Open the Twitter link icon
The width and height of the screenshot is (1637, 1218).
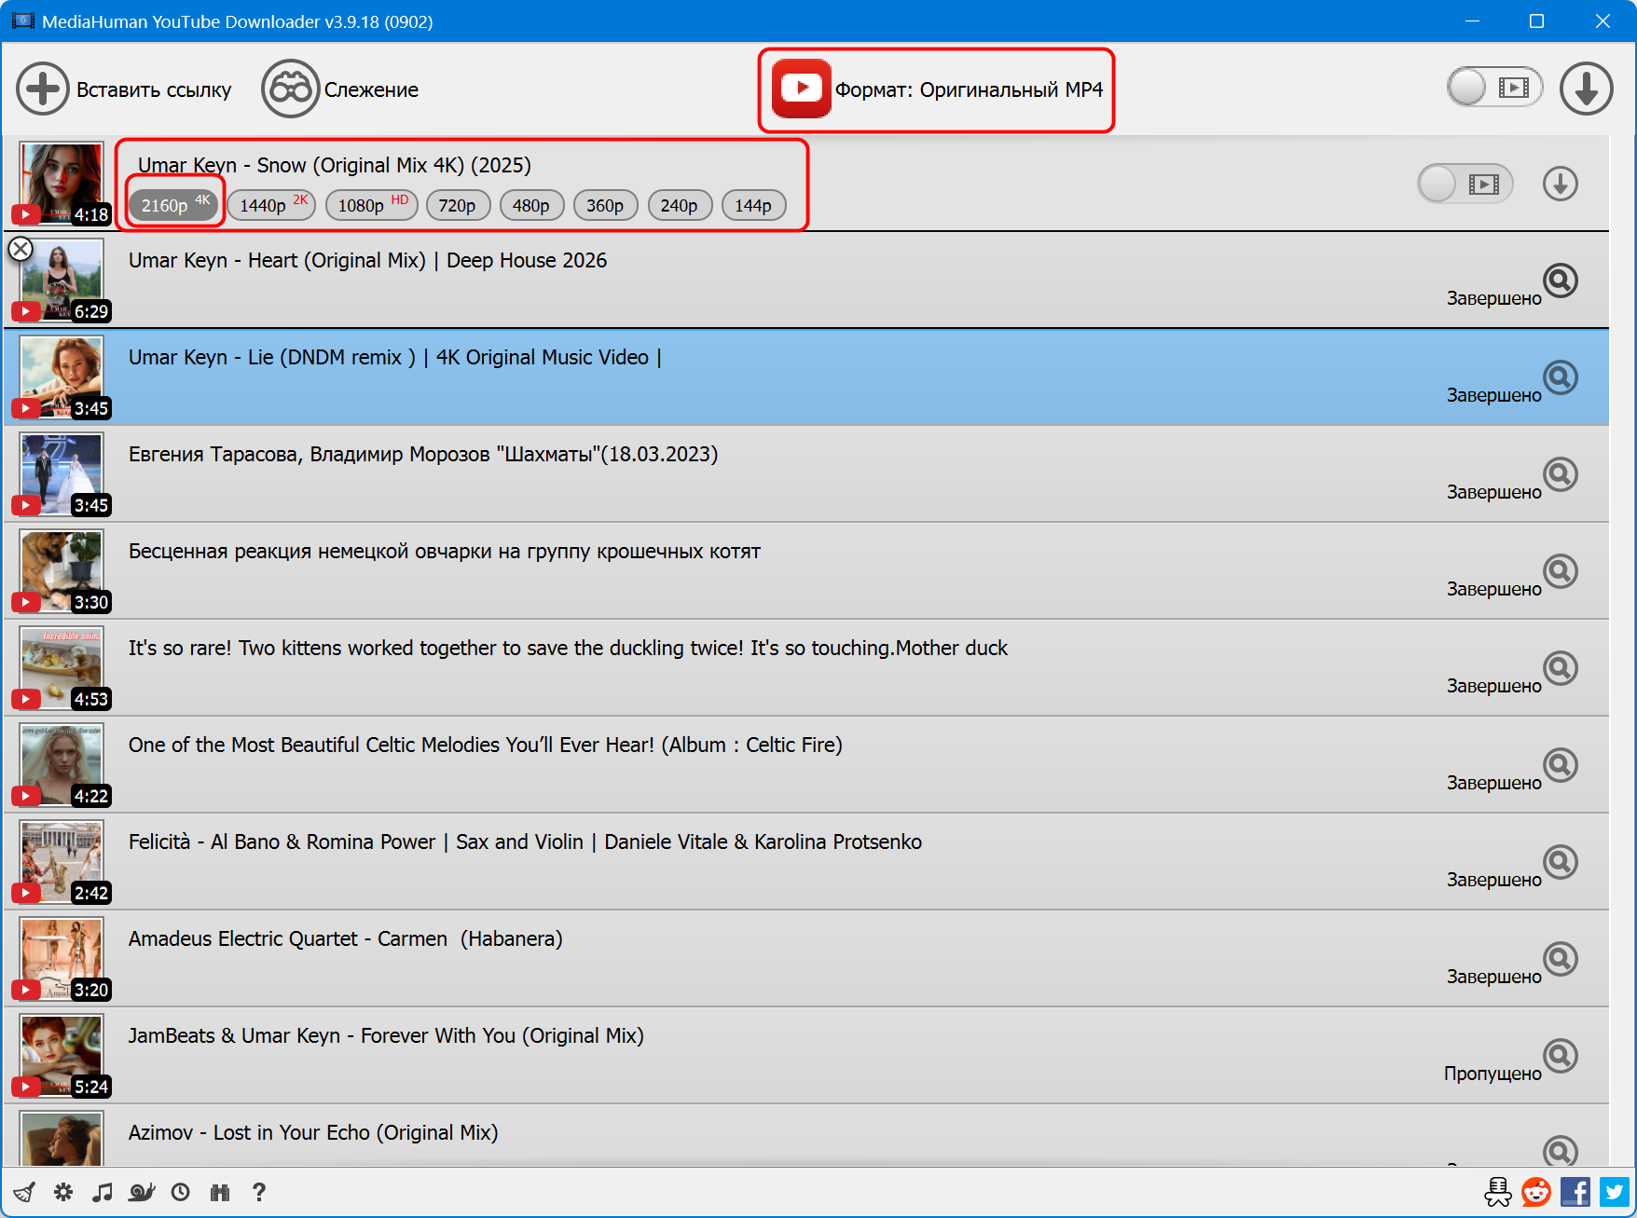(1615, 1192)
